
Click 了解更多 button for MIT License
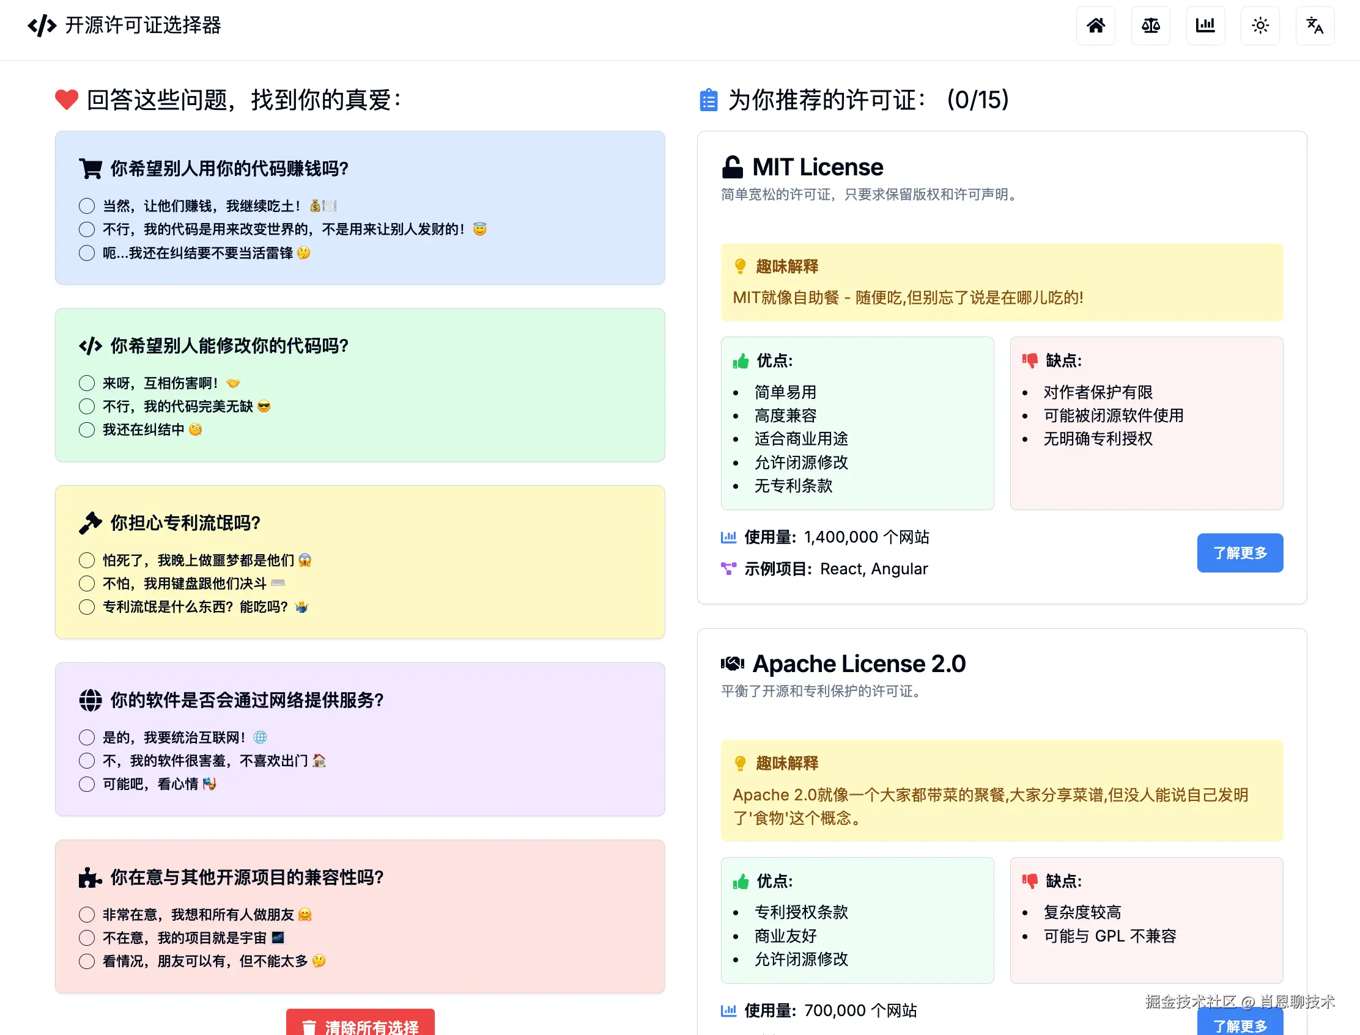[x=1239, y=552]
